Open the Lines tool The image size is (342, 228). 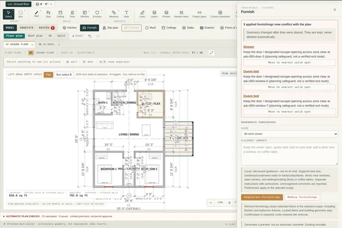coord(142,14)
